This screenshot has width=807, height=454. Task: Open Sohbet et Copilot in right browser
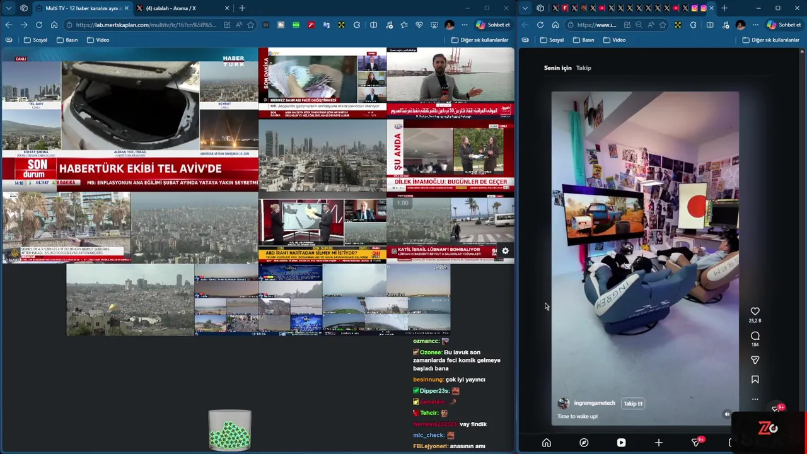point(784,25)
